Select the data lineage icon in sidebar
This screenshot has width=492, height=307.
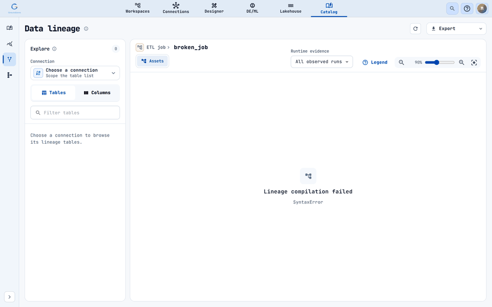(9, 59)
